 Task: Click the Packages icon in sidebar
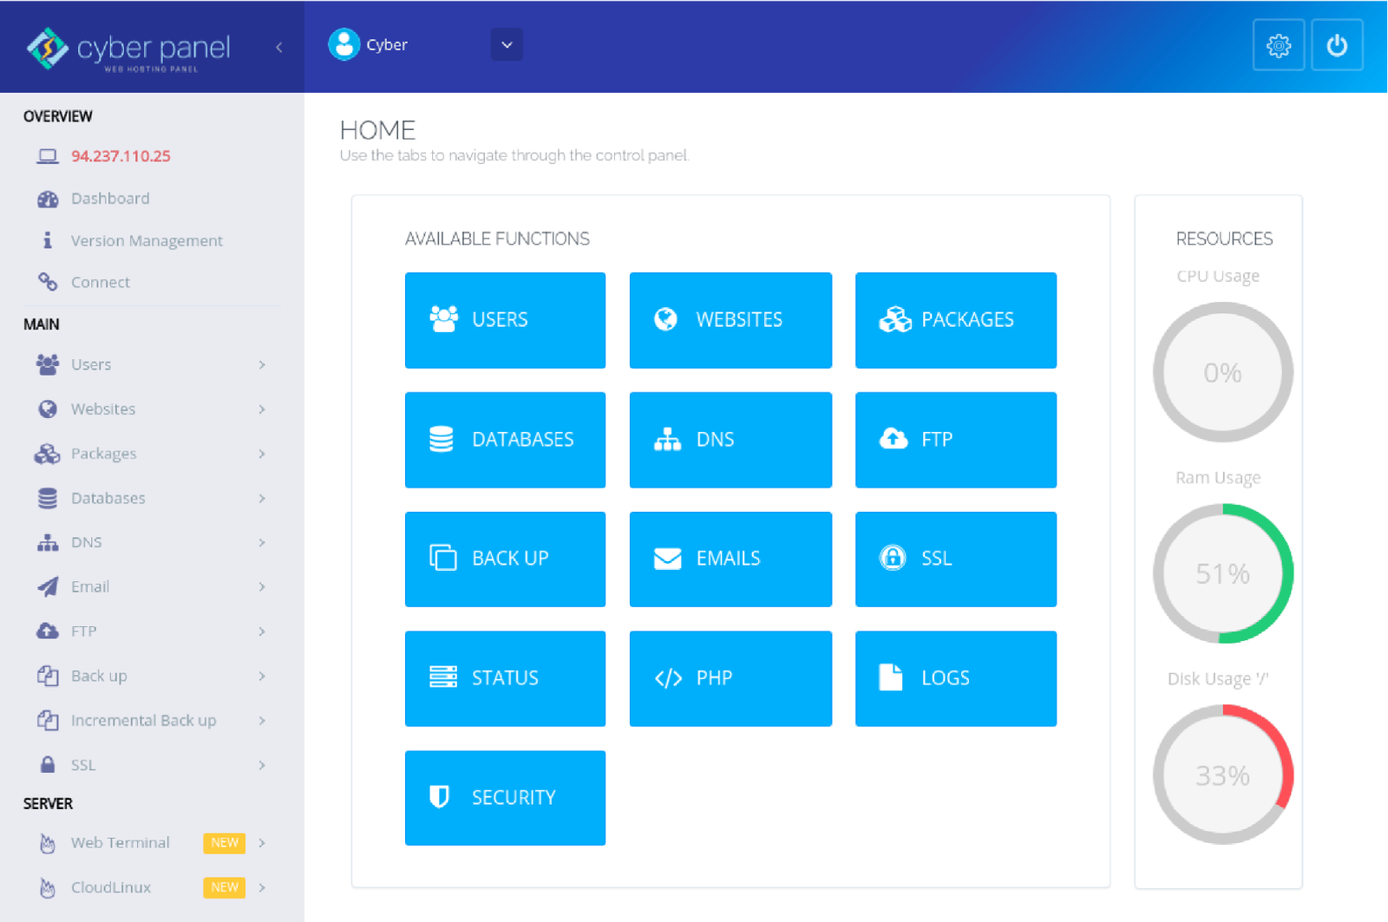(48, 453)
